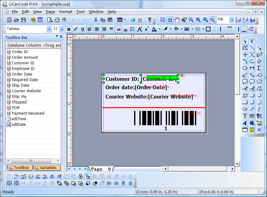Click the lock icon in bottom toolbar
Viewport: 267px width, 197px height.
click(81, 176)
